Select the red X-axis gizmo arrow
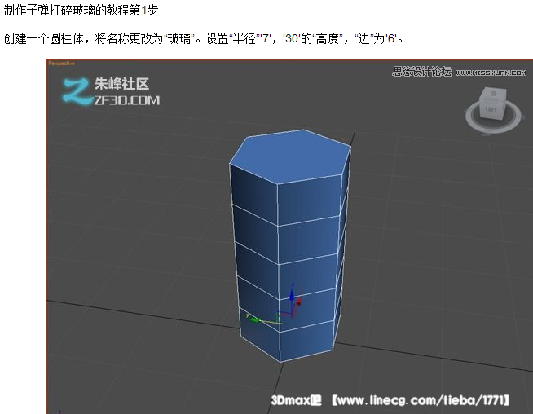This screenshot has width=533, height=414. [297, 303]
